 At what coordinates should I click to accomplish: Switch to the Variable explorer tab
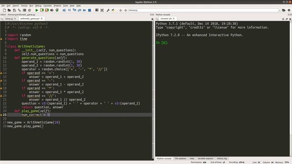(x=205, y=159)
